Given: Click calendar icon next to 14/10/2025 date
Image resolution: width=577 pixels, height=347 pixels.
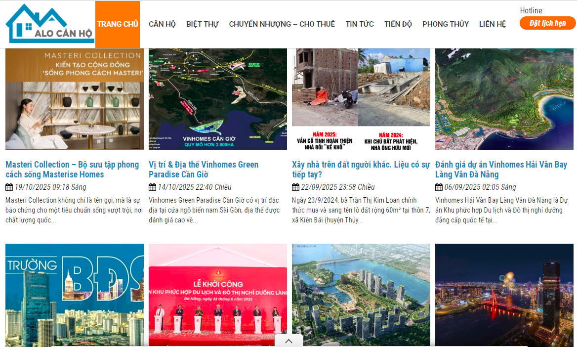Looking at the screenshot, I should click(x=151, y=187).
